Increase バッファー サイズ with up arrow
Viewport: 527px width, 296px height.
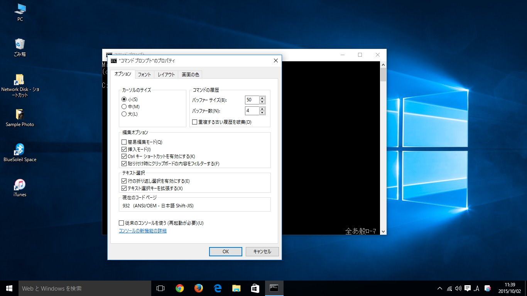(262, 98)
